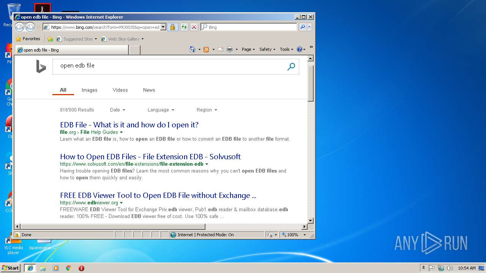Refresh the page with the green arrows button
This screenshot has height=273, width=486.
pyautogui.click(x=184, y=27)
